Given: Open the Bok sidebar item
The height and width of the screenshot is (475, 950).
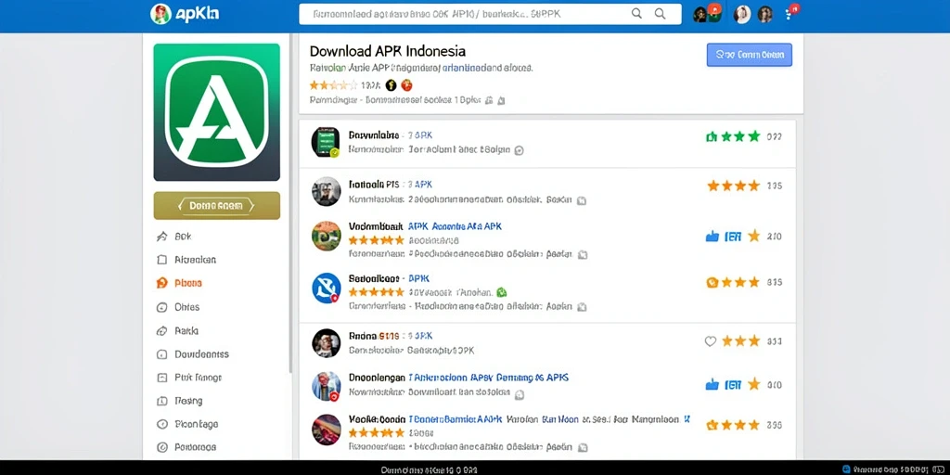Looking at the screenshot, I should point(174,237).
